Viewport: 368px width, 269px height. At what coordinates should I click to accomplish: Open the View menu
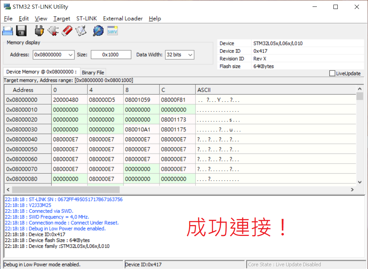click(x=41, y=18)
